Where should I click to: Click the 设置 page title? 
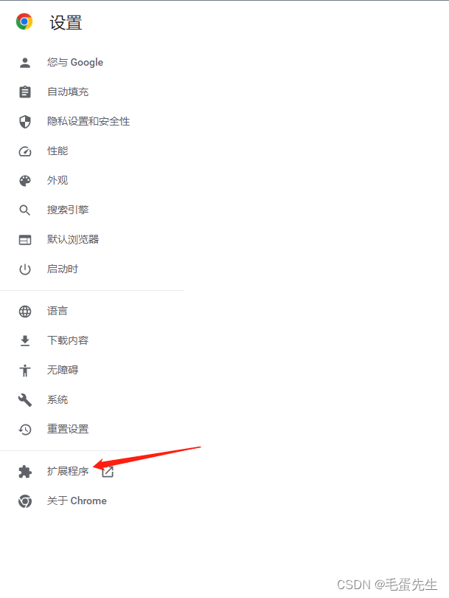66,22
